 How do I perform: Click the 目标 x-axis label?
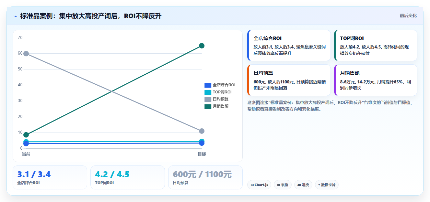click(202, 154)
